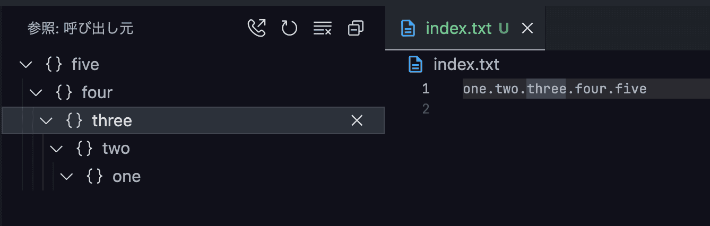
Task: Click the word 'five' in editor line 1
Action: [x=631, y=89]
